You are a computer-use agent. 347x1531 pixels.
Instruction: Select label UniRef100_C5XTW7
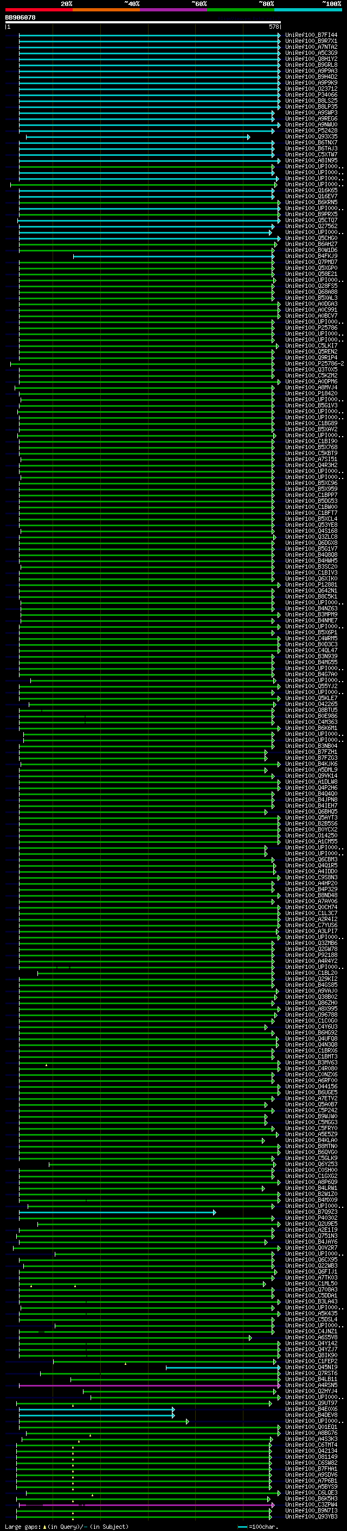point(311,155)
